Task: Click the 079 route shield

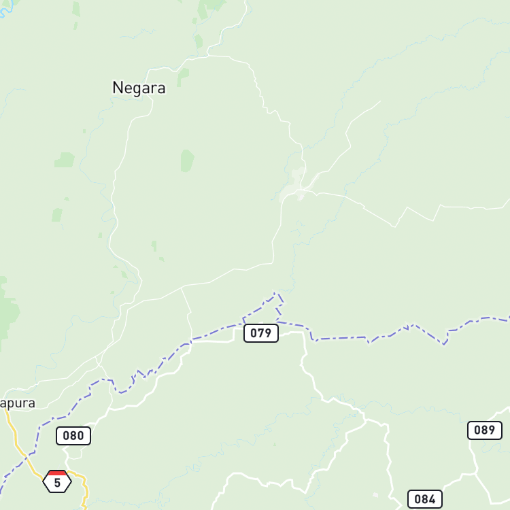Action: [261, 333]
